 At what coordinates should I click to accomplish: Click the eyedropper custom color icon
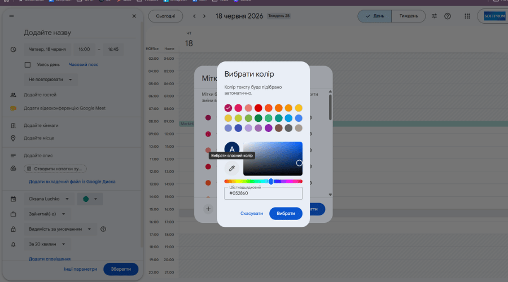(231, 168)
